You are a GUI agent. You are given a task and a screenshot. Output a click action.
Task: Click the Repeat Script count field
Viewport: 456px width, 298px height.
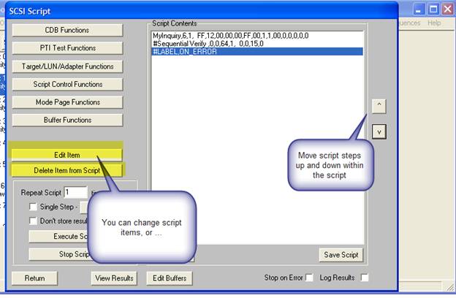pyautogui.click(x=75, y=192)
